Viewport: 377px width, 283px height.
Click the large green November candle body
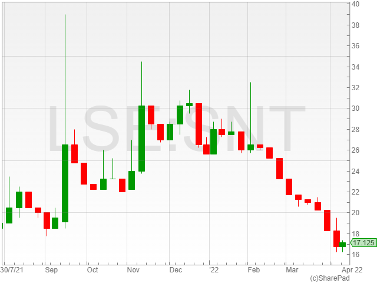tap(142, 139)
